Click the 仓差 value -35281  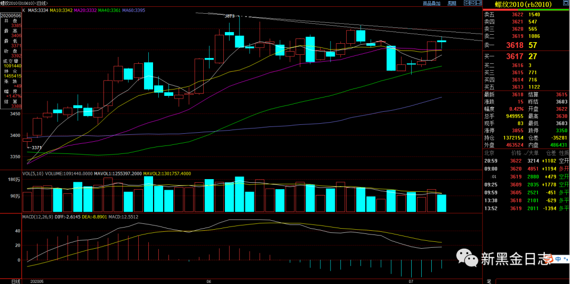(x=559, y=138)
